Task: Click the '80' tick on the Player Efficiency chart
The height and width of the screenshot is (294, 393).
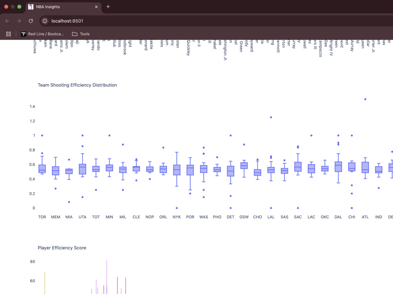Action: (33, 261)
